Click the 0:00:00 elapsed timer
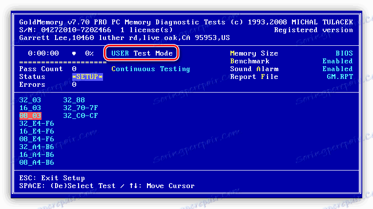The image size is (373, 209). [43, 53]
